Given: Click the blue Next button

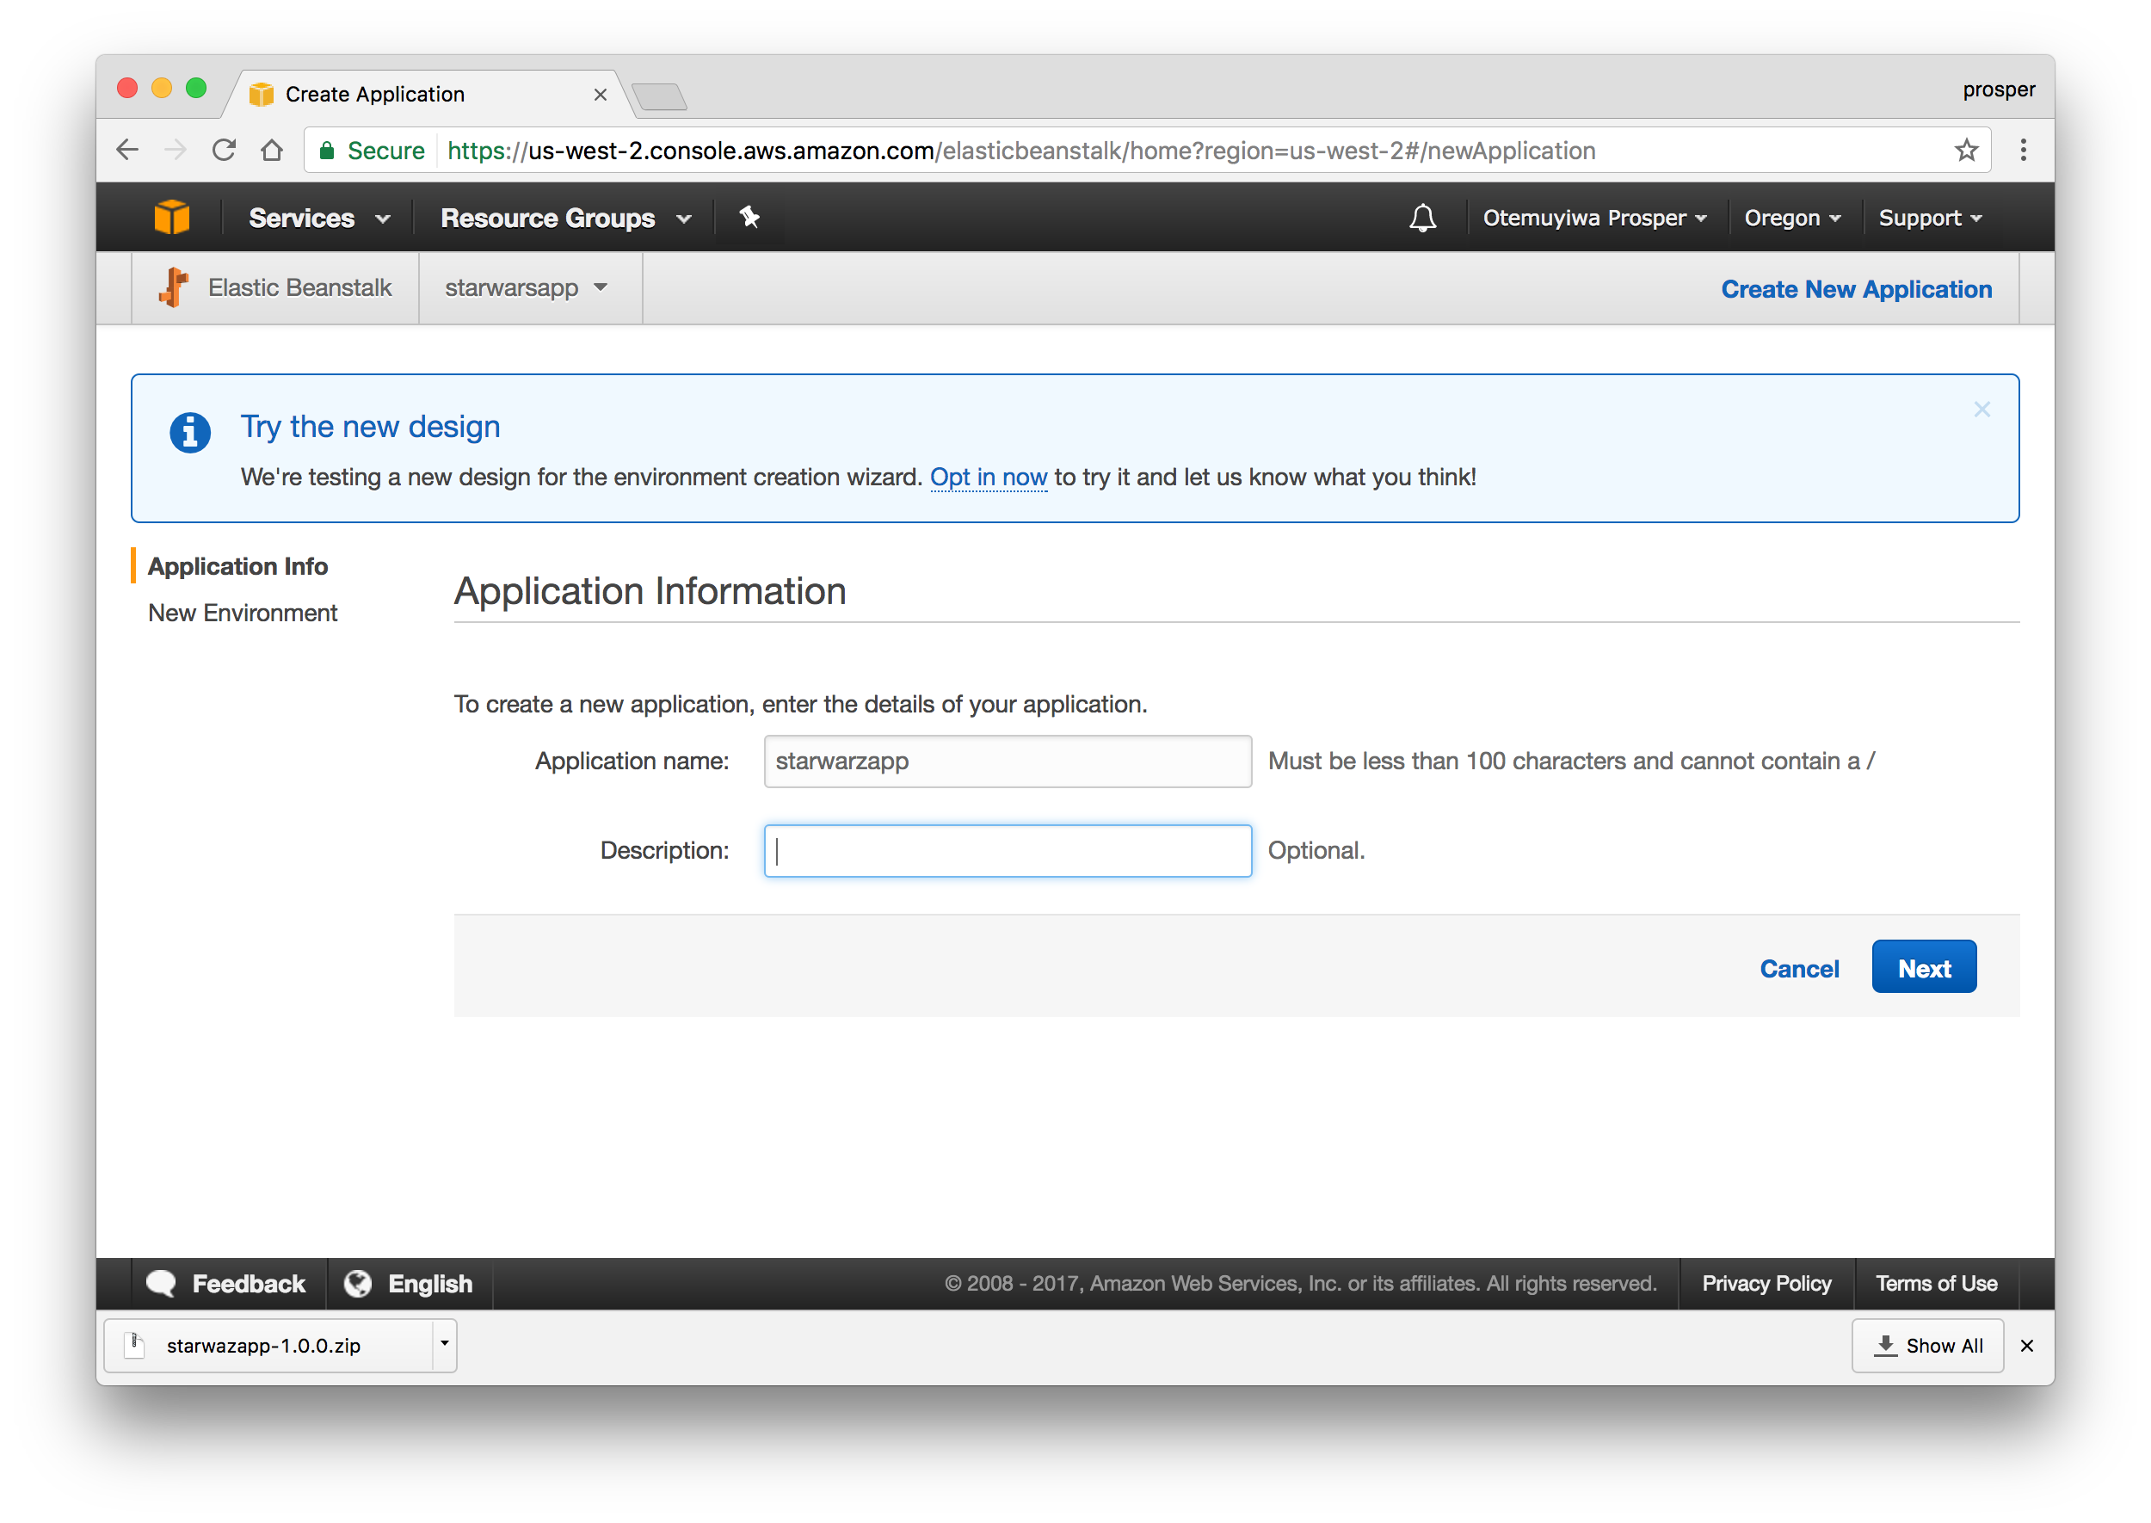Looking at the screenshot, I should click(1923, 967).
